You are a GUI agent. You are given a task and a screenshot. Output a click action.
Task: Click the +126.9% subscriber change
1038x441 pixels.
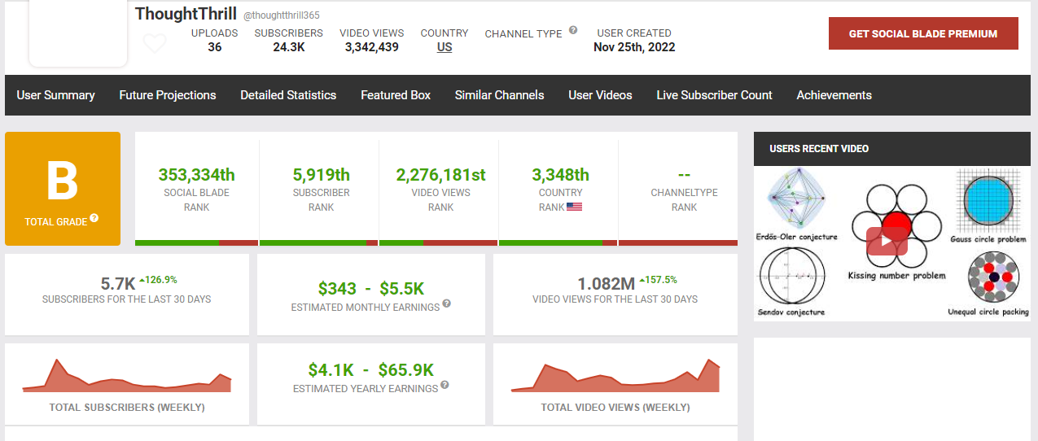click(x=159, y=279)
